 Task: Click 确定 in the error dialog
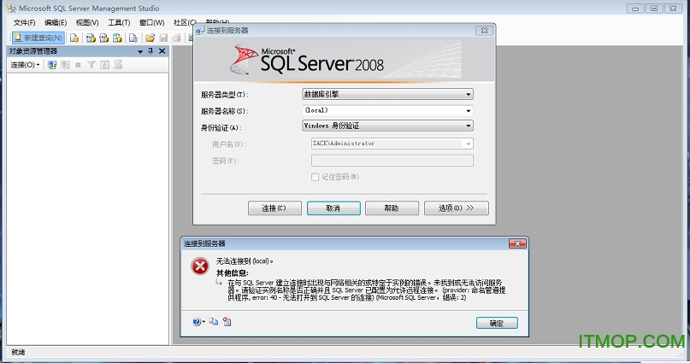(497, 323)
